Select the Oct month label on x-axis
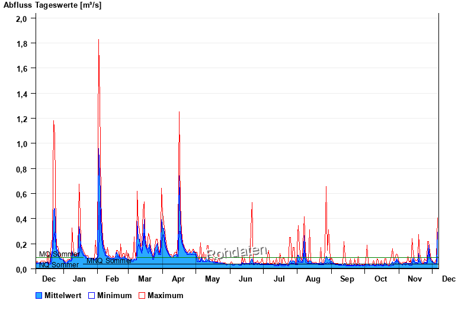This screenshot has width=474, height=326. [x=380, y=279]
